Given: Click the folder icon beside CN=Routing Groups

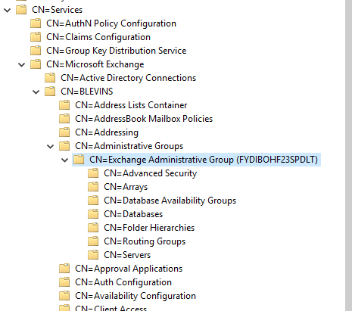Looking at the screenshot, I should point(93,241).
